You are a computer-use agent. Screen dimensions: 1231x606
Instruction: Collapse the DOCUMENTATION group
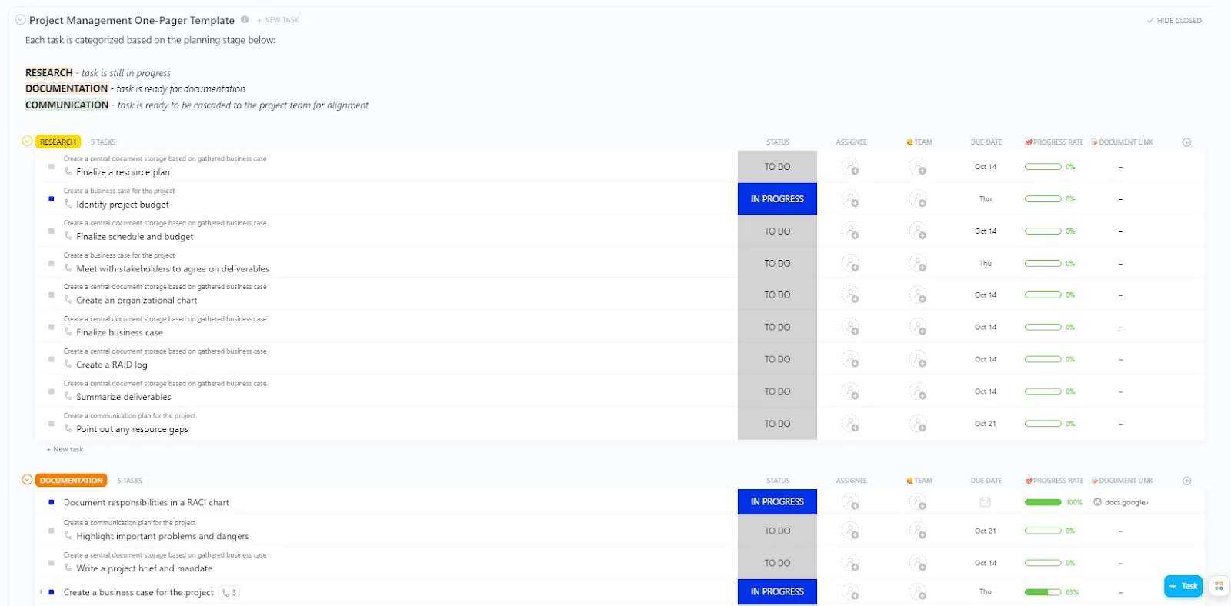(27, 480)
